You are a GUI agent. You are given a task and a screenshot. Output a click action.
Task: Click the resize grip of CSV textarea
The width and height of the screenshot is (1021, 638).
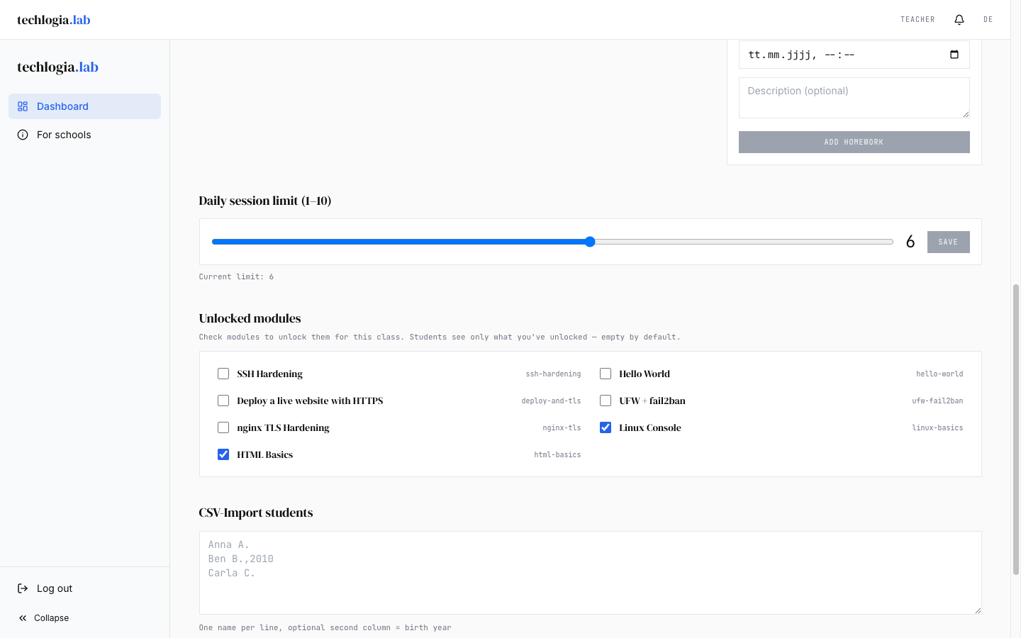tap(977, 610)
